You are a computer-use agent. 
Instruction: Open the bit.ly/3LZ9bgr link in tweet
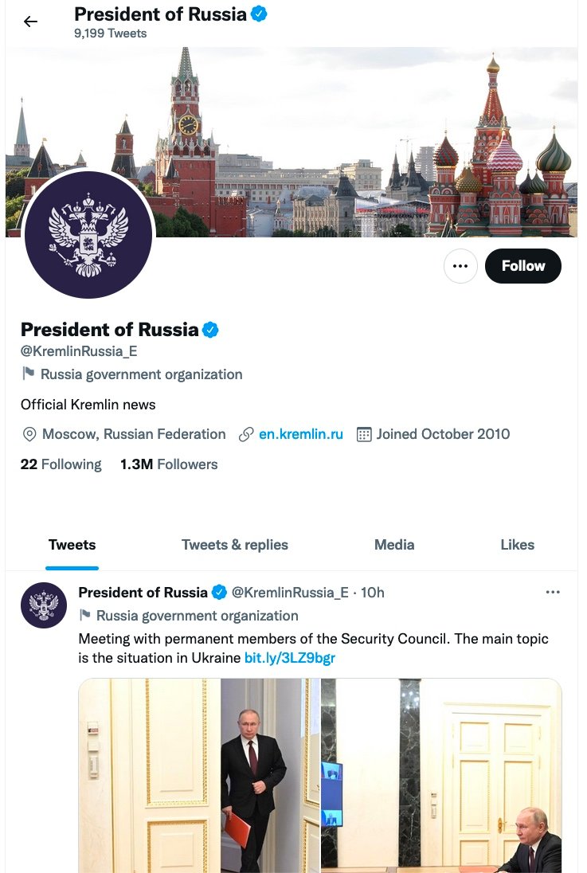click(x=290, y=658)
